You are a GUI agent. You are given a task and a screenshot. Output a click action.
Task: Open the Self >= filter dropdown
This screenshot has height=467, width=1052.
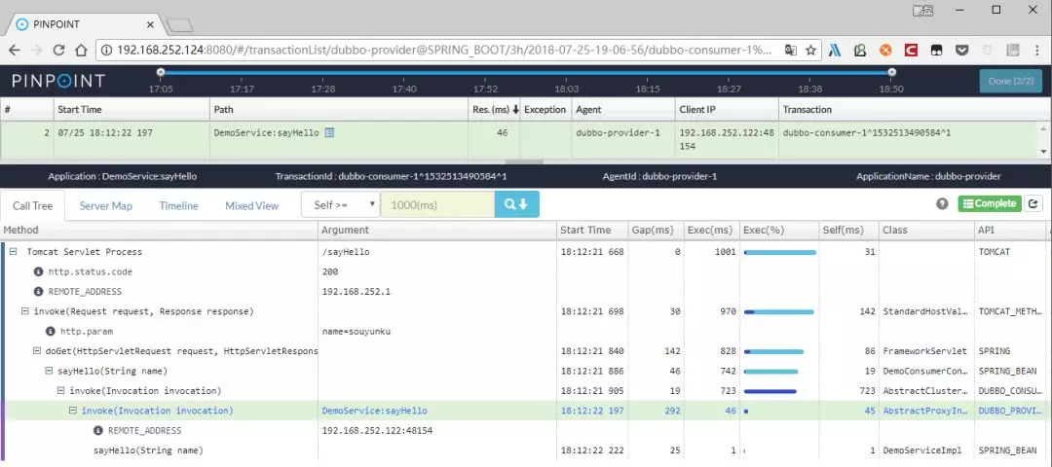341,205
